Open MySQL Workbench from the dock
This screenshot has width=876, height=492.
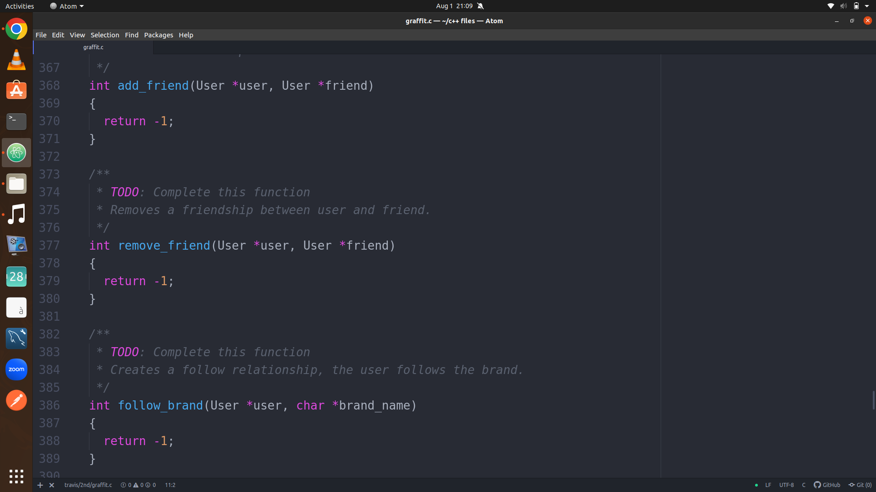(x=16, y=338)
